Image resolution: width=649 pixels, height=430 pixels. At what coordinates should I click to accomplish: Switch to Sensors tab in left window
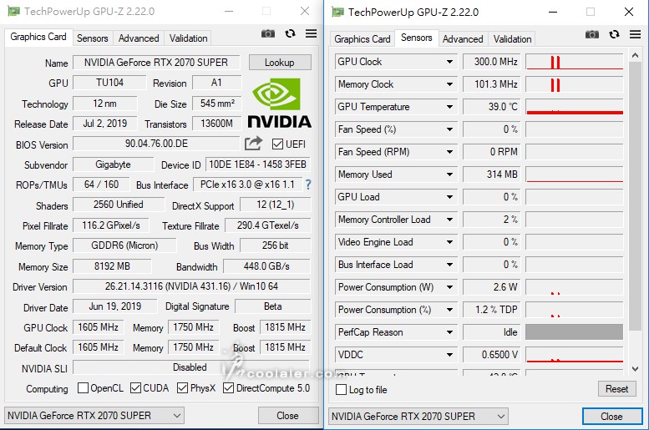point(93,38)
